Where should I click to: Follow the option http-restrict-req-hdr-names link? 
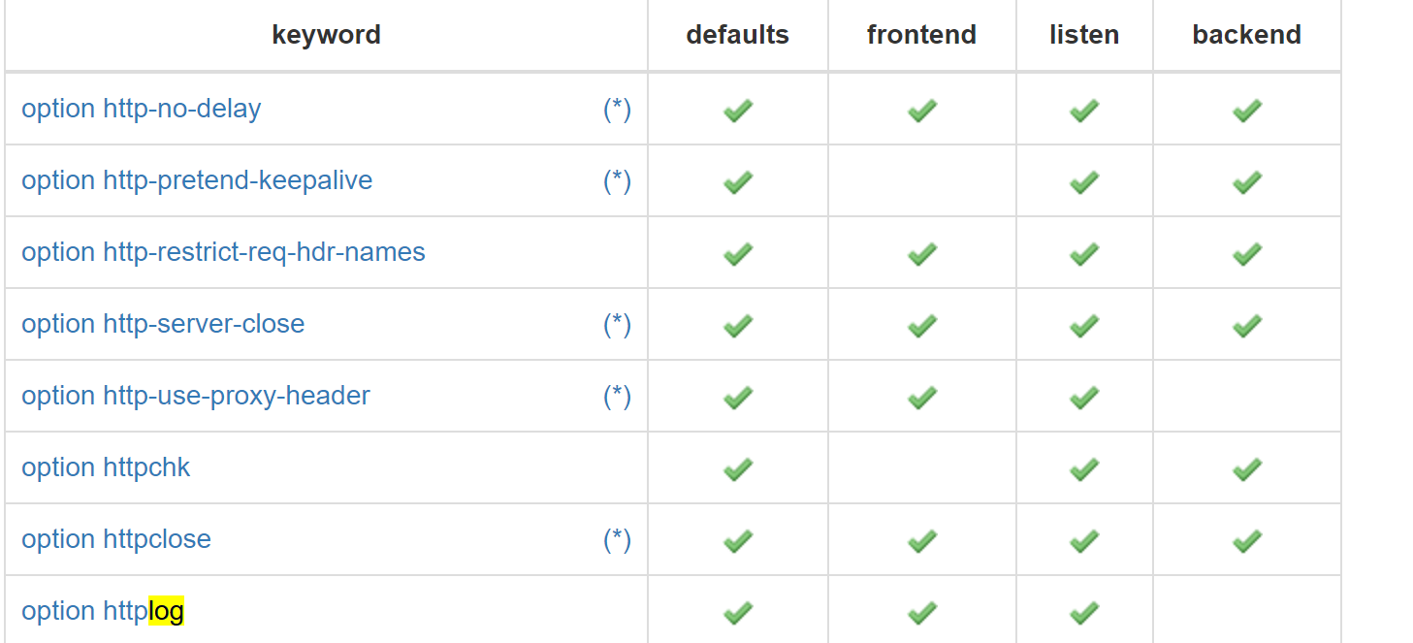[x=223, y=252]
